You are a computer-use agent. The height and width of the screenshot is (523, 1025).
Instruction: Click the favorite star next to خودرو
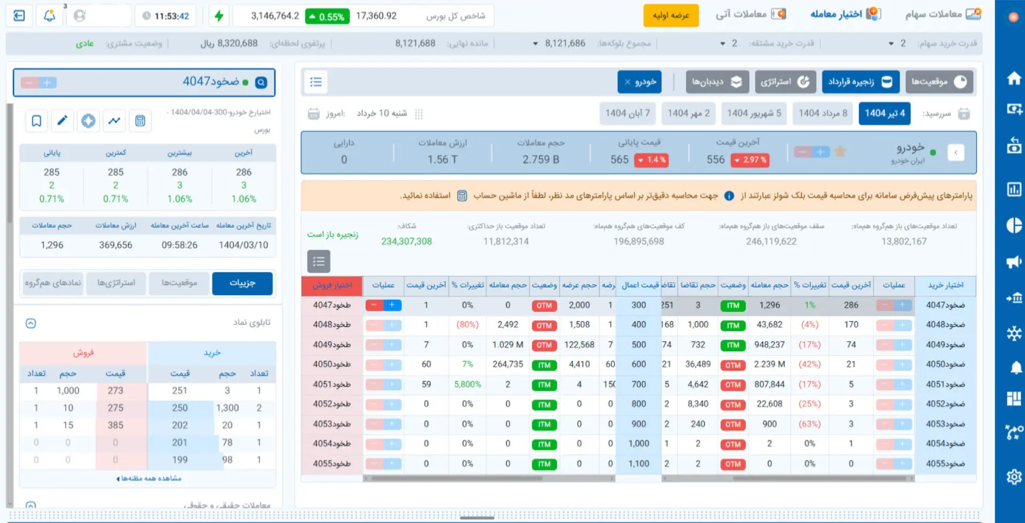point(840,152)
